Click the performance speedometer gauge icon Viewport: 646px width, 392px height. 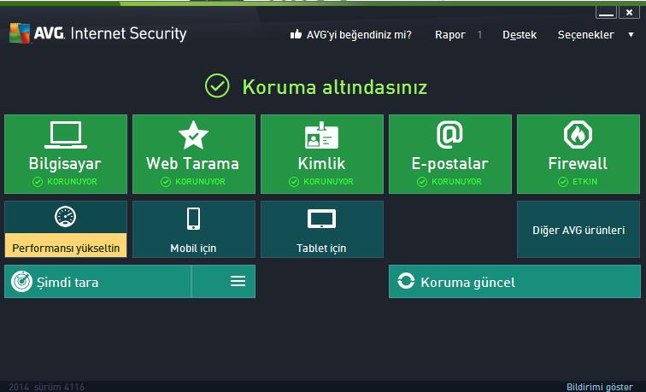tap(66, 217)
